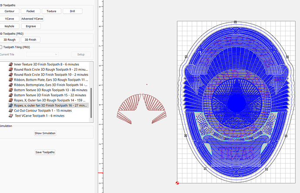Click the toolpath list vertical scrollbar
Screen dimensions: 300x193
[x=91, y=102]
